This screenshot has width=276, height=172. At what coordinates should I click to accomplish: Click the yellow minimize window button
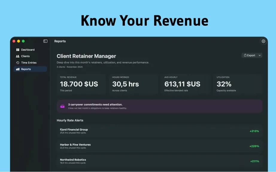19,41
